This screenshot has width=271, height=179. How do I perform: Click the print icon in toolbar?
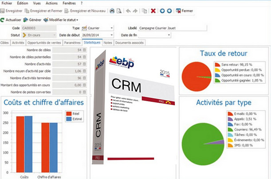tap(112, 10)
